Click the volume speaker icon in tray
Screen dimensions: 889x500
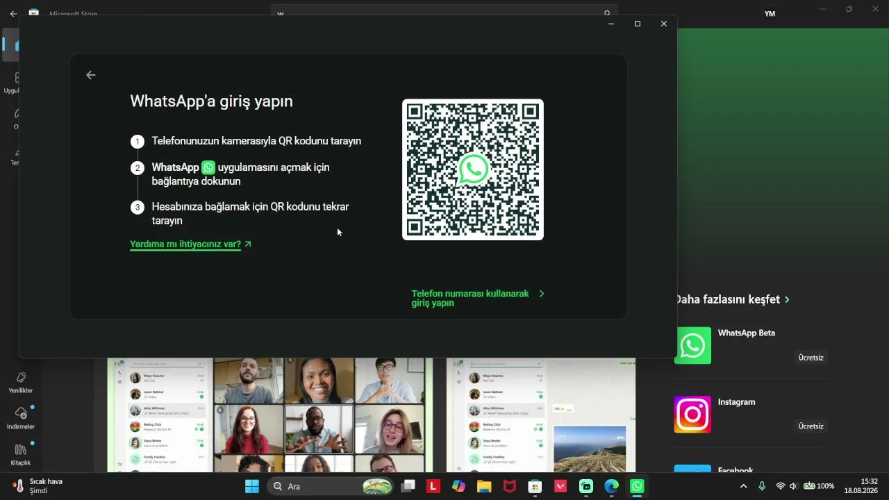tap(793, 486)
